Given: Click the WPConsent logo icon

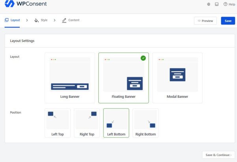Looking at the screenshot, I should click(9, 3).
